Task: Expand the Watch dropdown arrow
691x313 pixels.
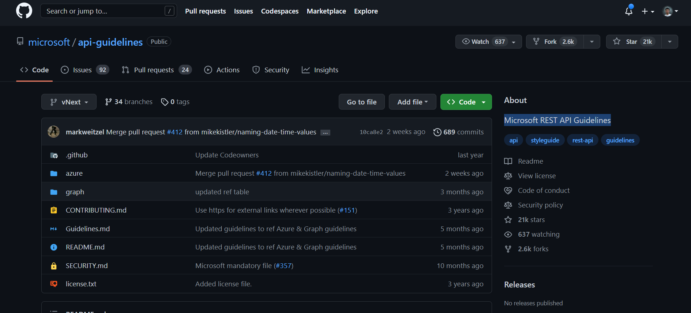Action: tap(514, 42)
